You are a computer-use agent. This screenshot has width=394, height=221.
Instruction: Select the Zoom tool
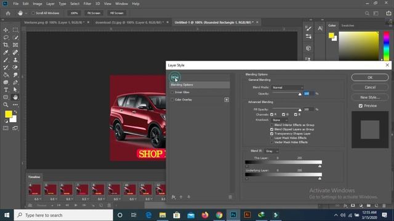click(6, 105)
